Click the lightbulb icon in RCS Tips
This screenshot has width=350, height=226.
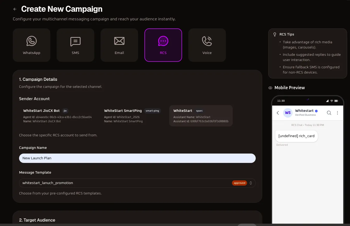(x=275, y=34)
